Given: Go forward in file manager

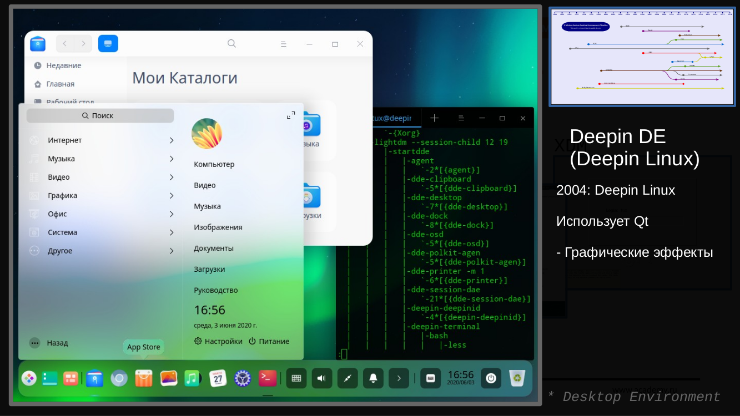Looking at the screenshot, I should click(x=83, y=43).
